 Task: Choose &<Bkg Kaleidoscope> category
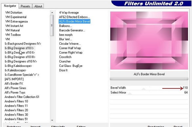tap(18, 66)
